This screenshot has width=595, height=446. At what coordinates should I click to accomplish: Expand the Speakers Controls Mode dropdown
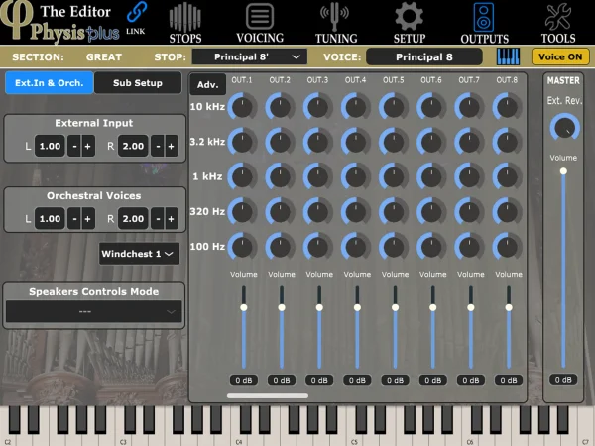(93, 312)
